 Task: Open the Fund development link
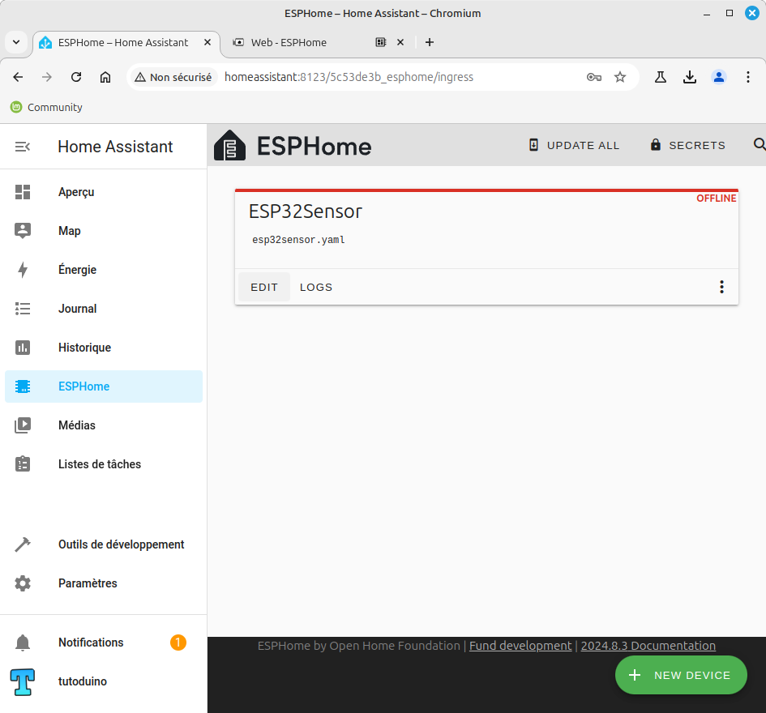coord(520,646)
